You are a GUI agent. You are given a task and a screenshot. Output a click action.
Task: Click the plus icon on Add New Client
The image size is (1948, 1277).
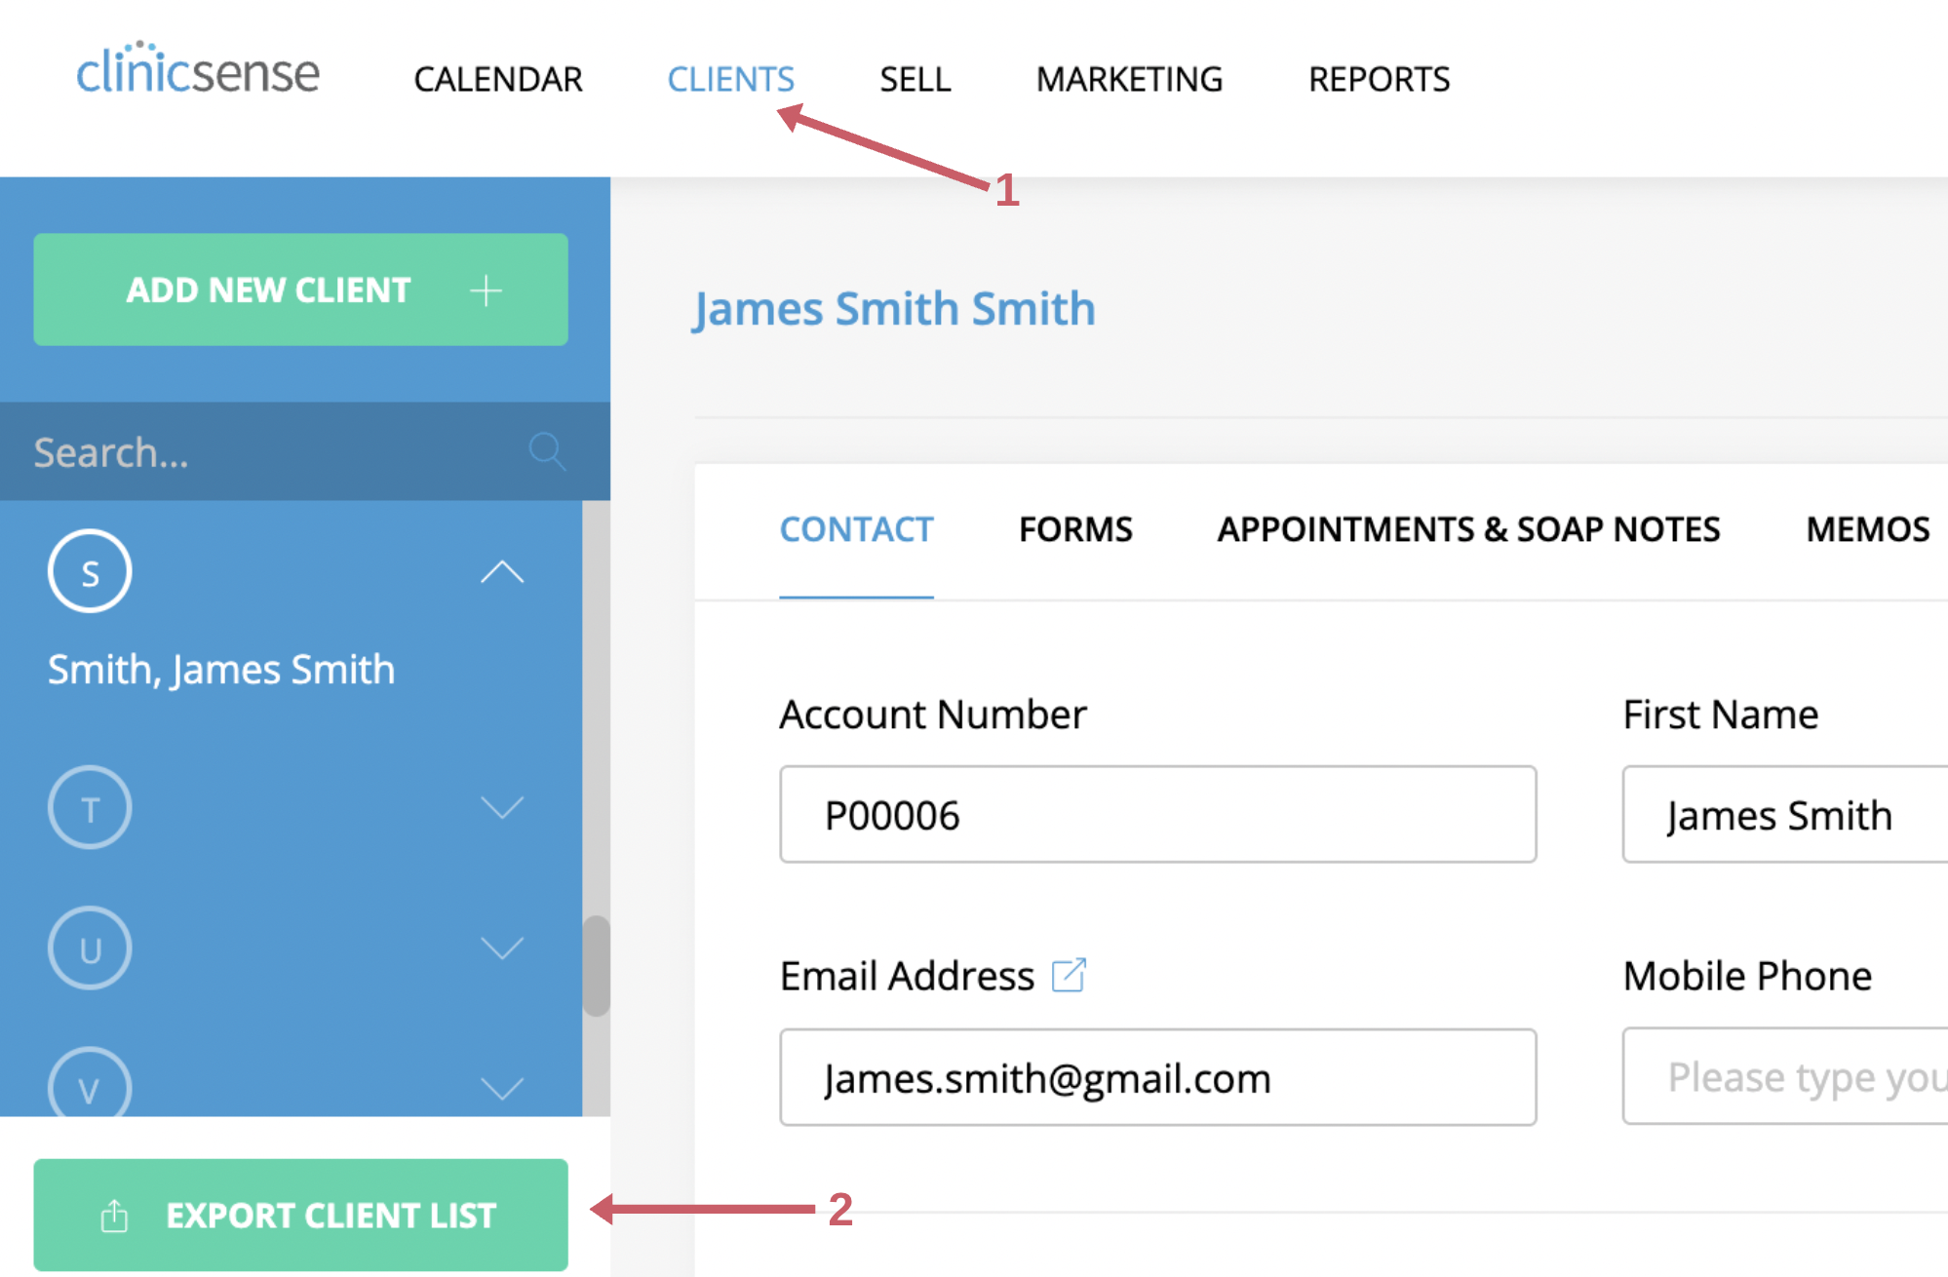(x=486, y=290)
